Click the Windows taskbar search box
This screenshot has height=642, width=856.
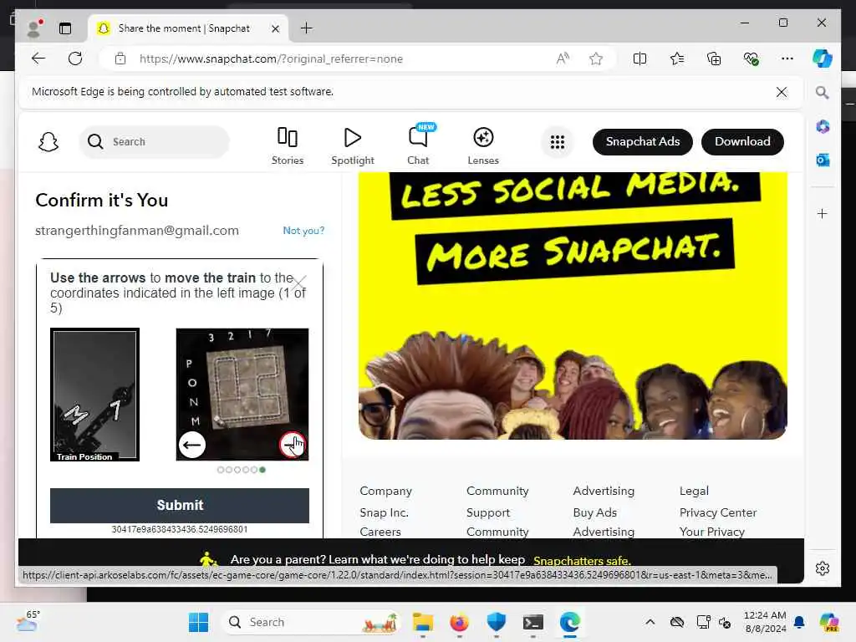click(311, 622)
